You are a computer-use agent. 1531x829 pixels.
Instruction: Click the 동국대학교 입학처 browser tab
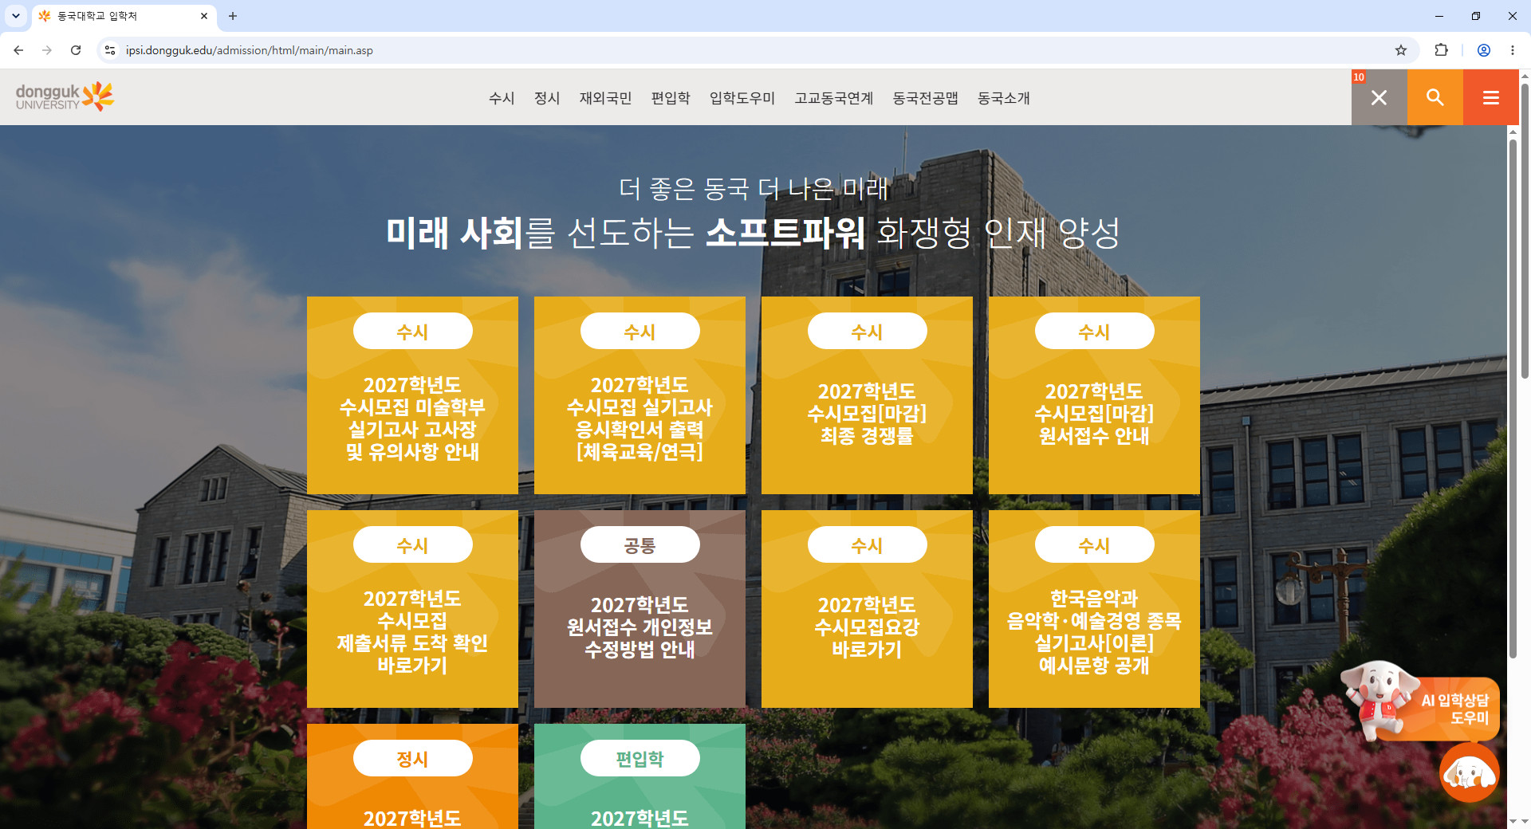point(124,16)
